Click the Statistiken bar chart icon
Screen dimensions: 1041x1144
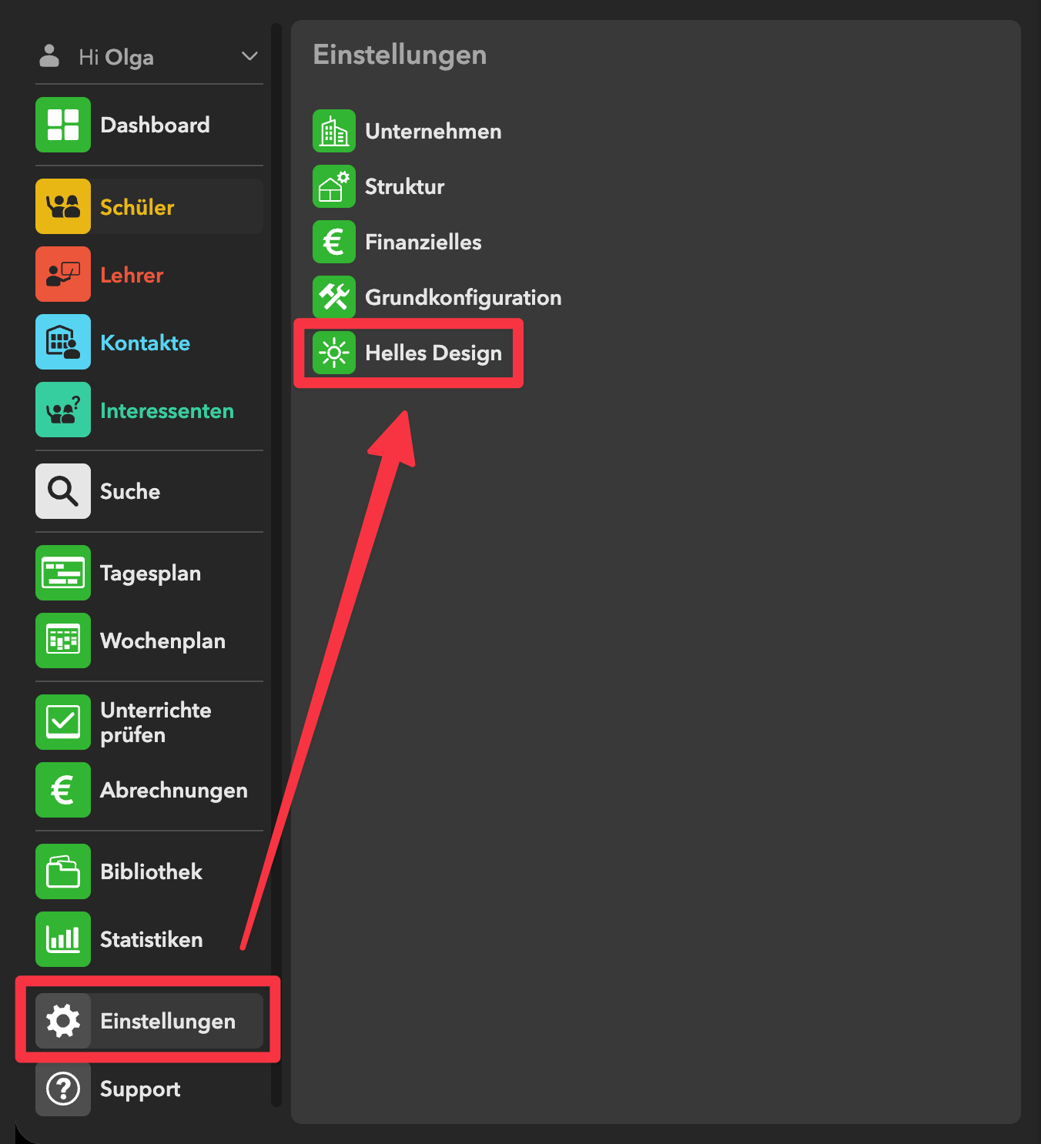coord(63,939)
